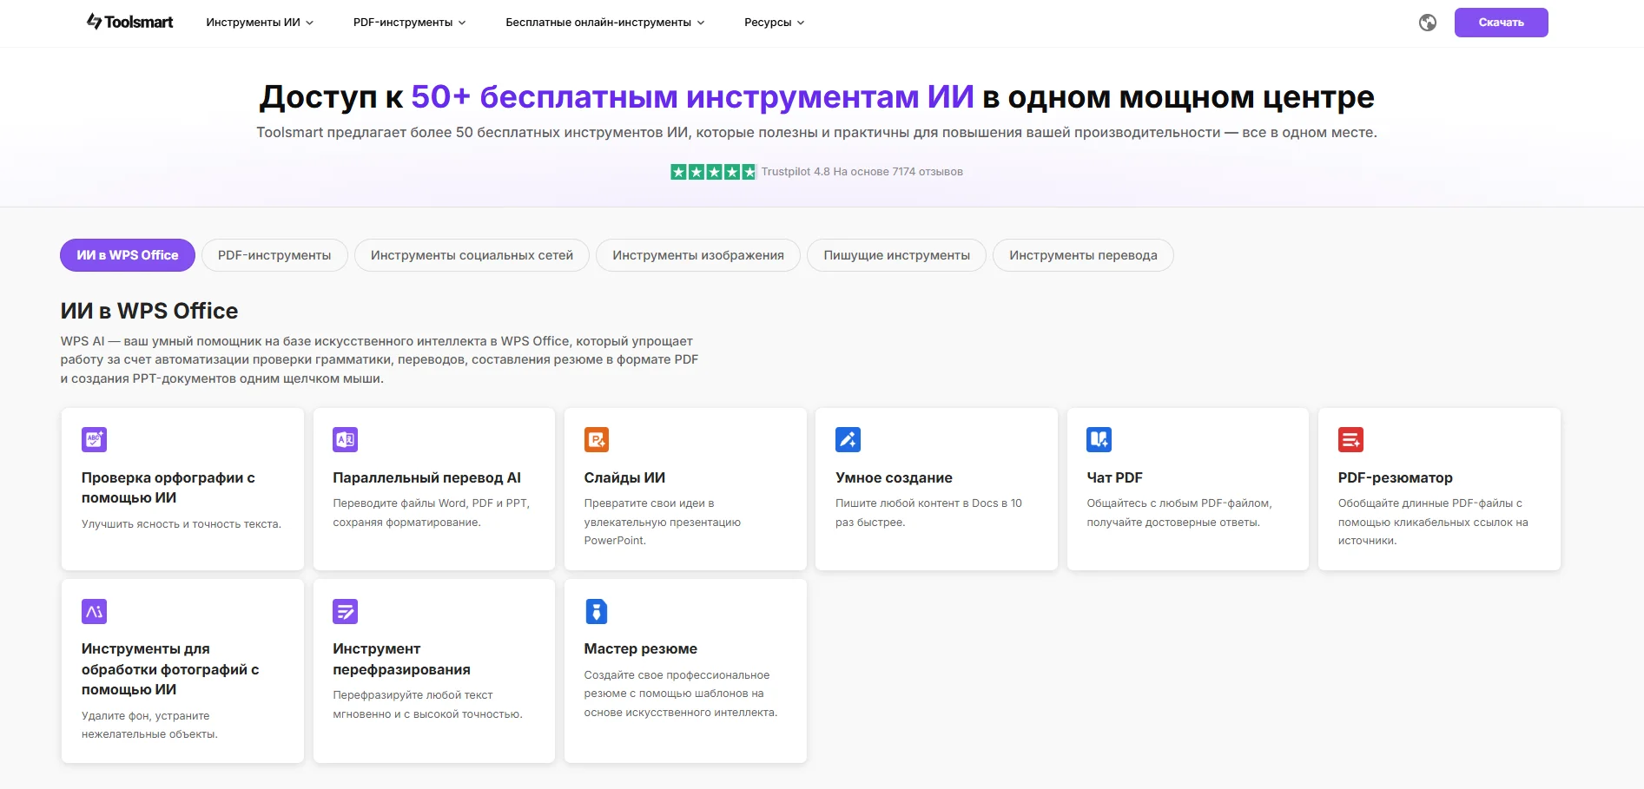
Task: Click 'Обобщайте длинные PDF-файлы' description
Action: click(x=1433, y=522)
